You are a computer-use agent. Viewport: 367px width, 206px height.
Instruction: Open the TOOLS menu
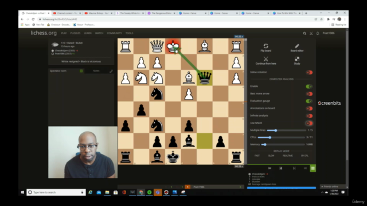(x=130, y=33)
